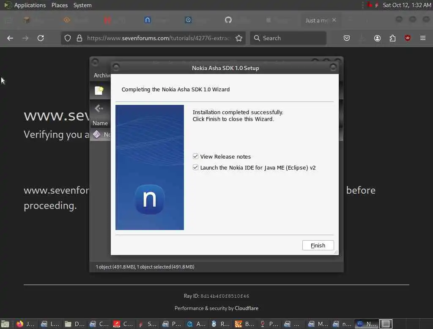Click new archive icon in archive manager
The width and height of the screenshot is (433, 329).
pos(99,90)
